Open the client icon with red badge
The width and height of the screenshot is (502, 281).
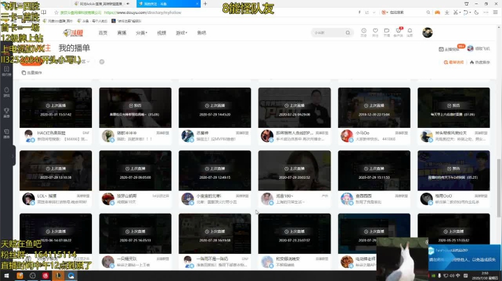398,32
